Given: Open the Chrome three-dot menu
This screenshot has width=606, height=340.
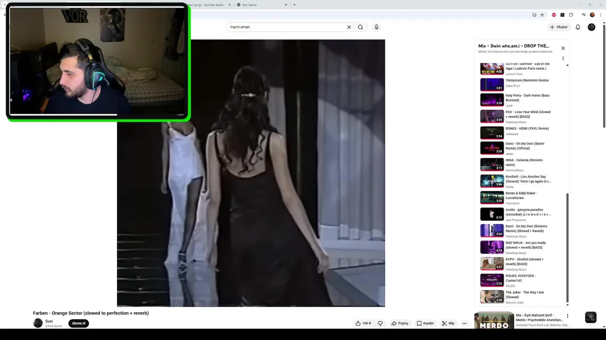Looking at the screenshot, I should click(600, 15).
